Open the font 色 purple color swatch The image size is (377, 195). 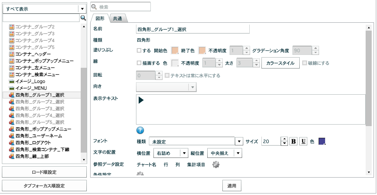(322, 141)
